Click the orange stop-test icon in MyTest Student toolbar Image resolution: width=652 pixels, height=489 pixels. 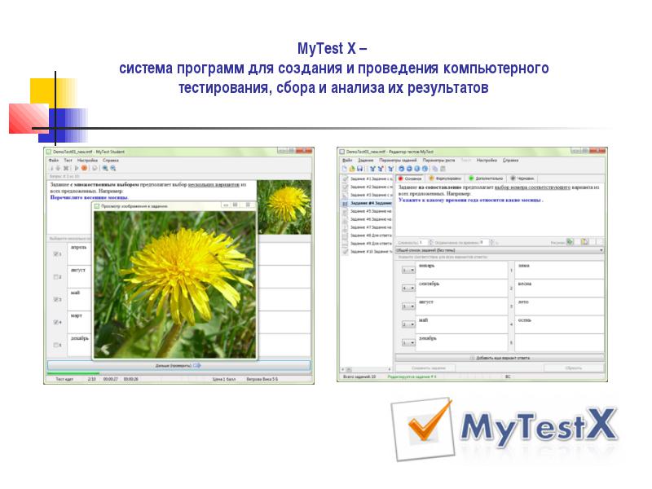point(85,169)
